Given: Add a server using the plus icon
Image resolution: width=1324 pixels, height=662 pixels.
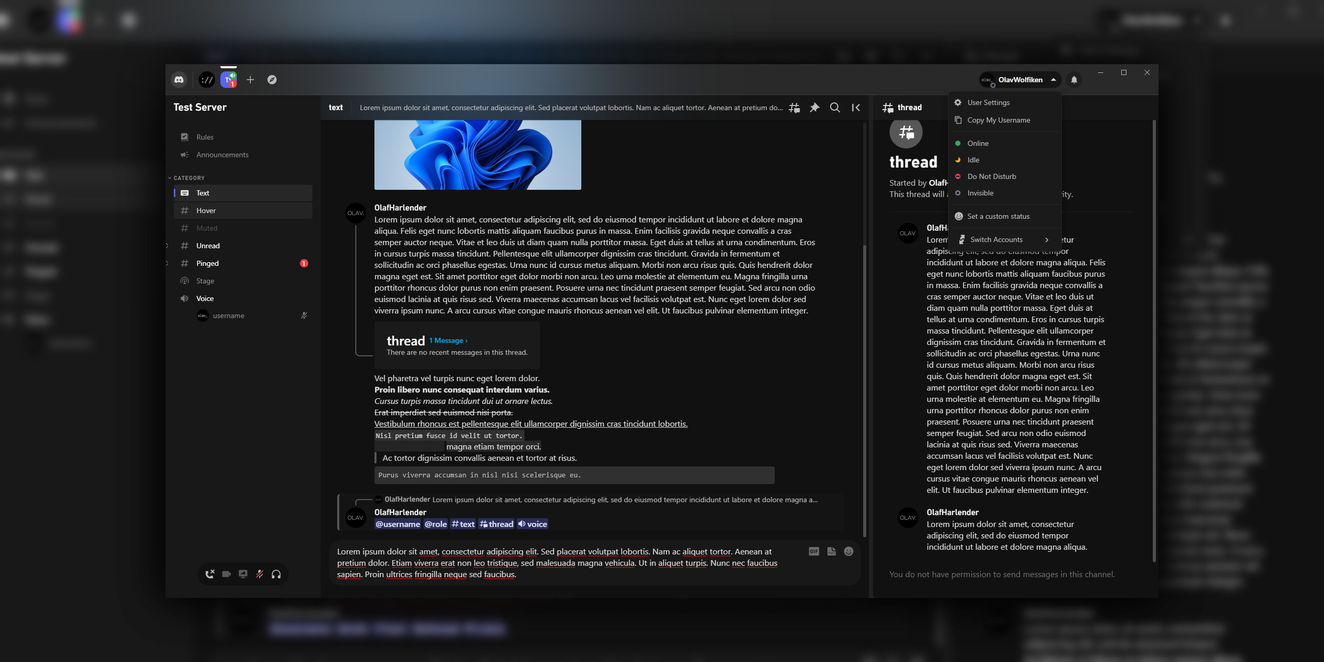Looking at the screenshot, I should point(250,80).
